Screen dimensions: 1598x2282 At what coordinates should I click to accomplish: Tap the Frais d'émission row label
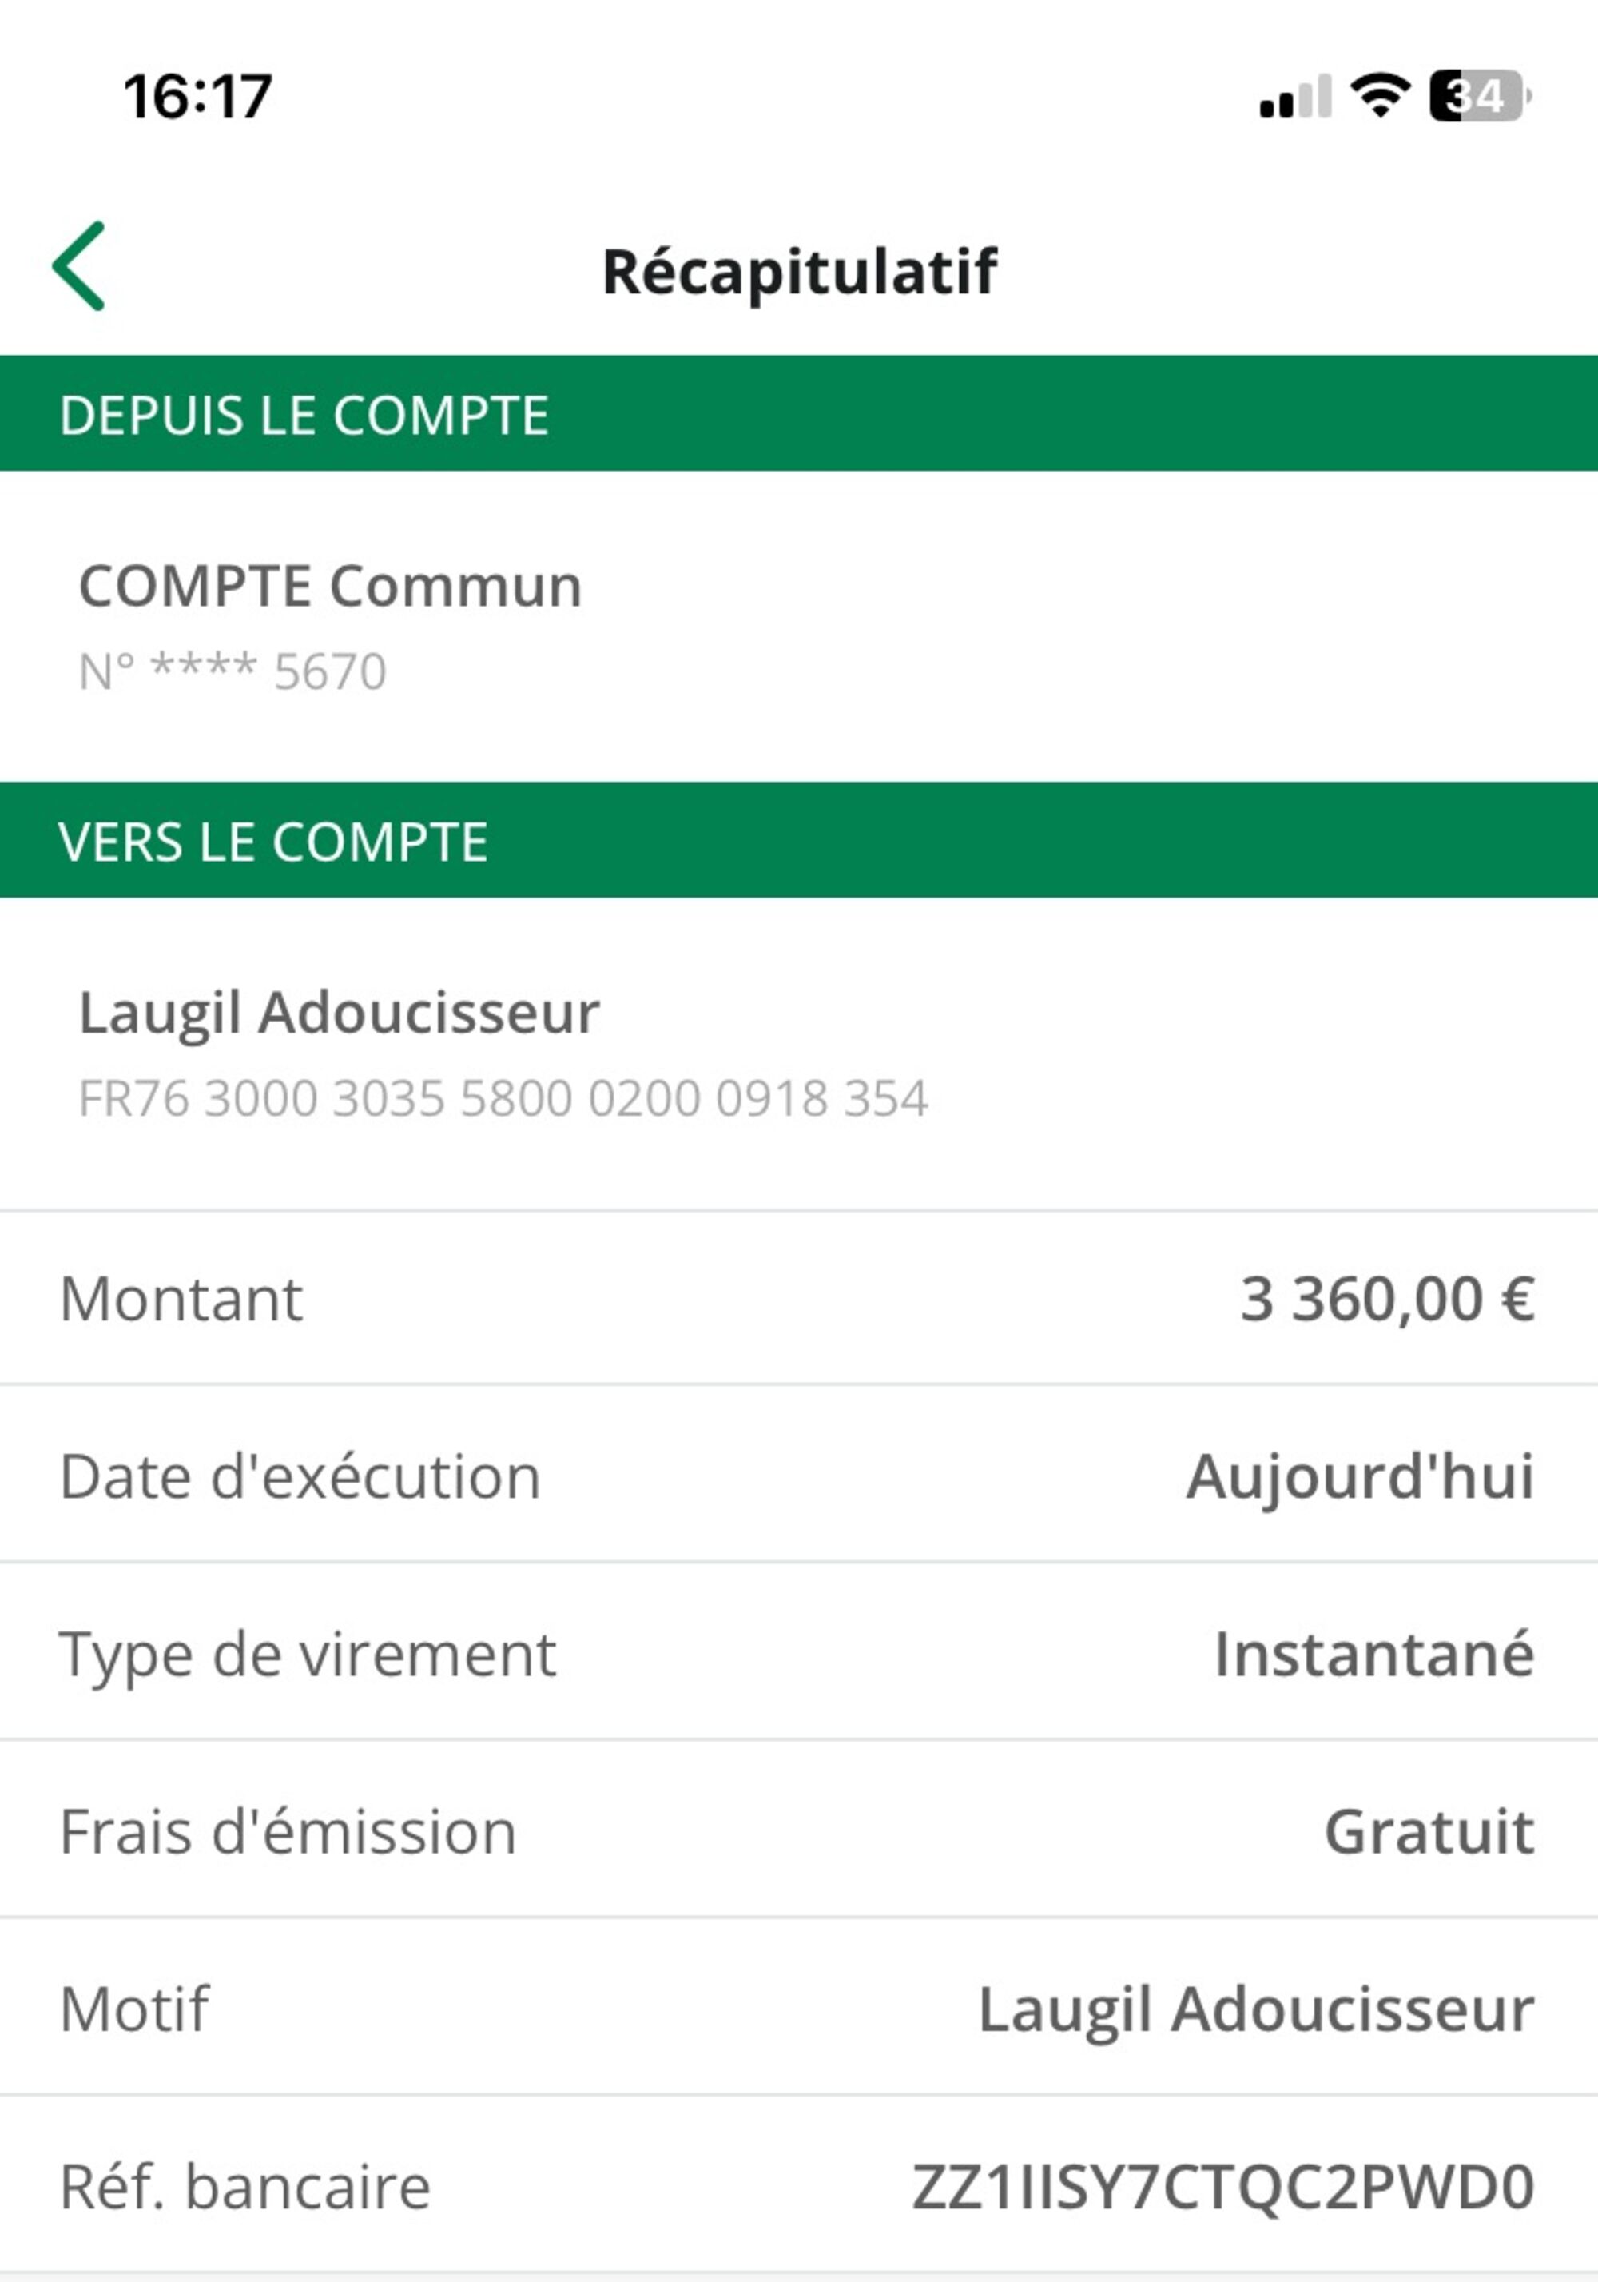coord(288,1832)
